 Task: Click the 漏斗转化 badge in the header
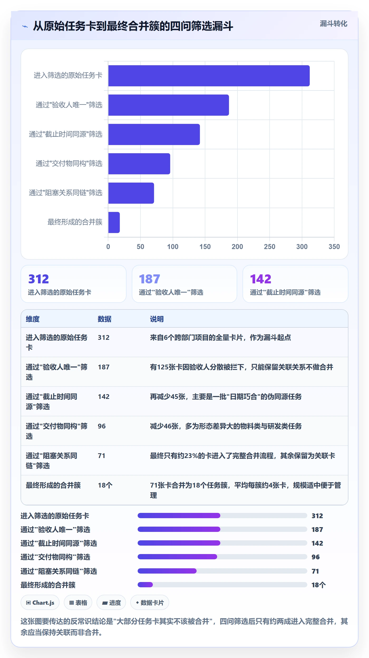[x=333, y=24]
